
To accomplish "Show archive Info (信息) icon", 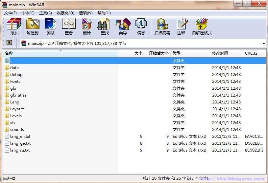I will [141, 27].
